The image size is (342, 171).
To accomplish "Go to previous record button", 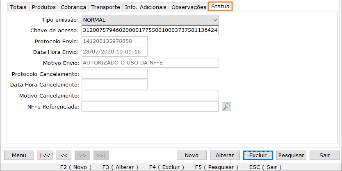I will tap(64, 155).
